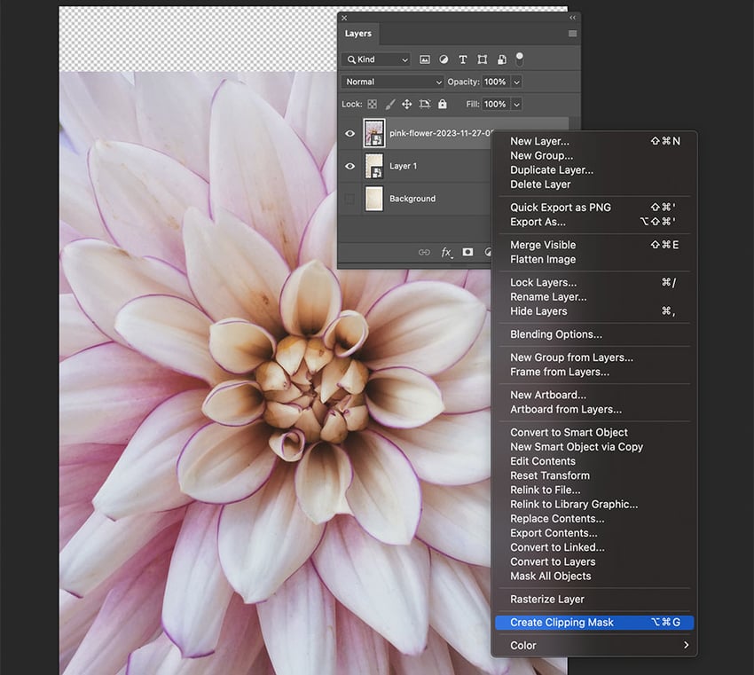
Task: Open the Opacity dropdown arrow
Action: tap(515, 82)
